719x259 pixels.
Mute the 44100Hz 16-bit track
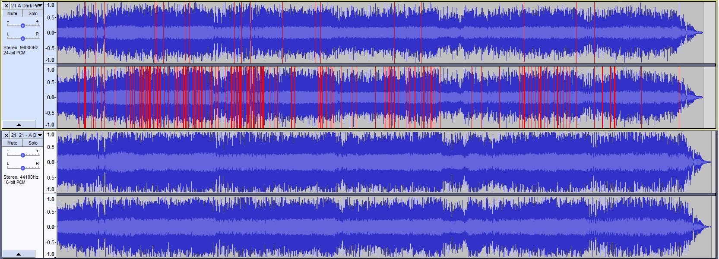pos(13,143)
